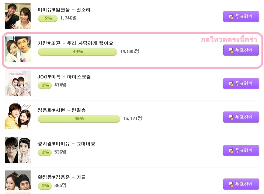264x194 pixels.
Task: Vote for 성시경♥아이유 그대네요
Action: 241,150
